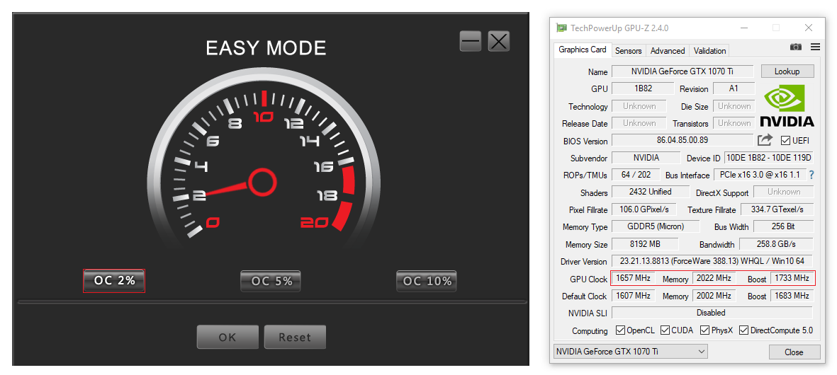This screenshot has height=375, width=837.
Task: Click the BIOS Version field 86.04.85.00.89
Action: 682,140
